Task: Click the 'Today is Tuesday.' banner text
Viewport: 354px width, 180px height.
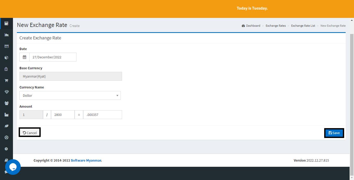Action: click(252, 8)
